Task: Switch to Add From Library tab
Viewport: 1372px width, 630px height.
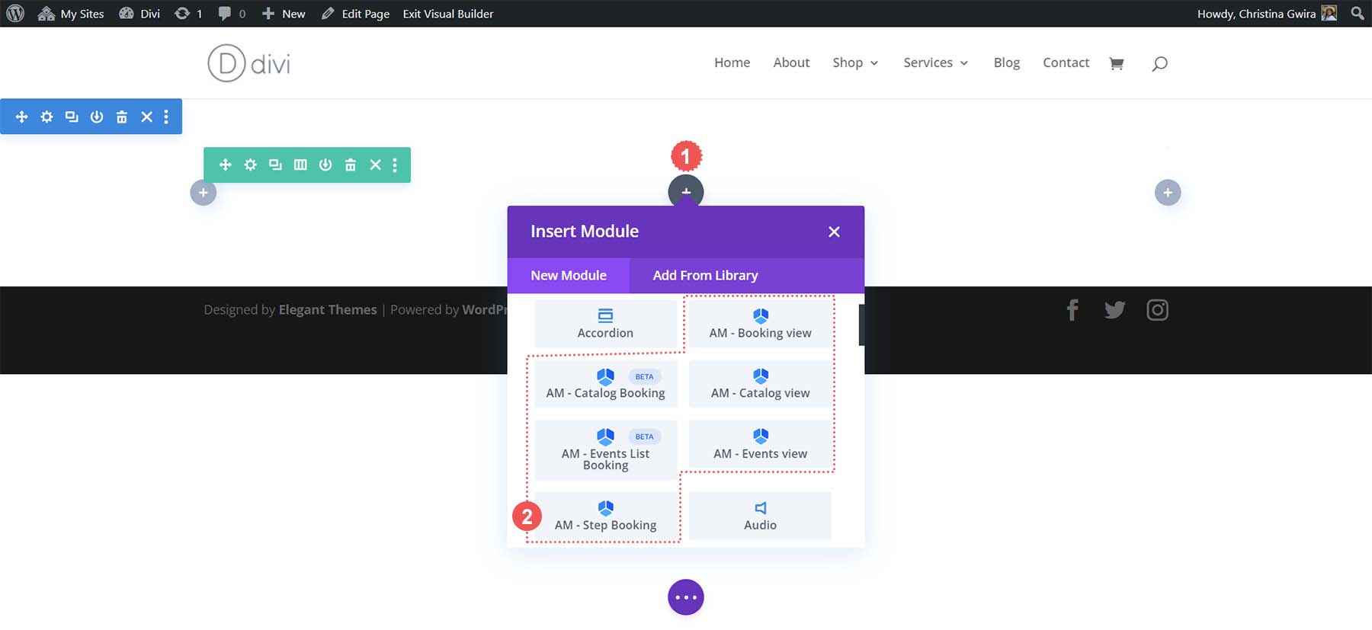Action: 705,275
